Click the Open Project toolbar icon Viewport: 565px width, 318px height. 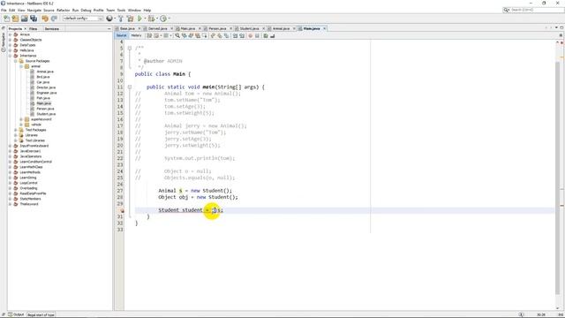(x=24, y=19)
